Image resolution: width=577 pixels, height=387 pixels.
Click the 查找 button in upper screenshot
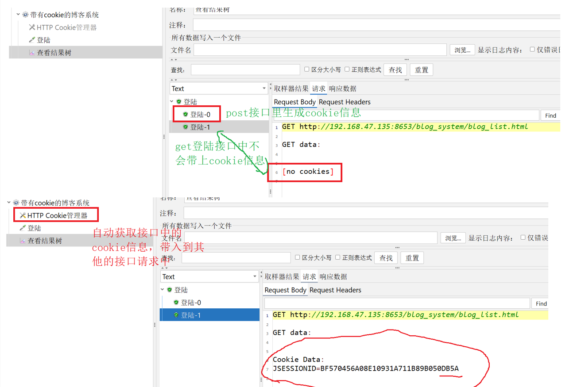pos(395,70)
